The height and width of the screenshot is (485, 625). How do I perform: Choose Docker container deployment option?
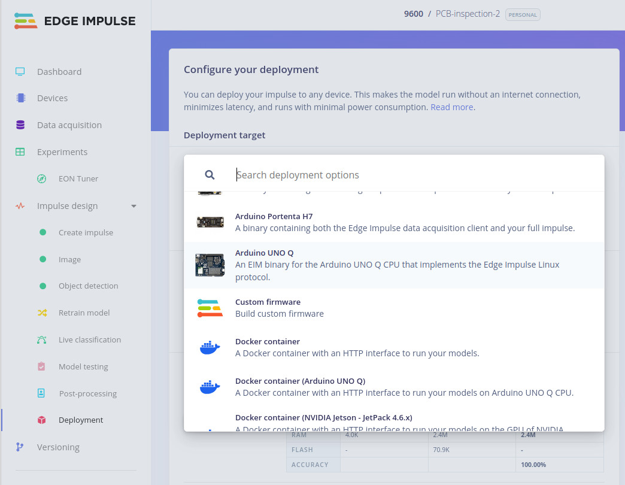tap(394, 347)
